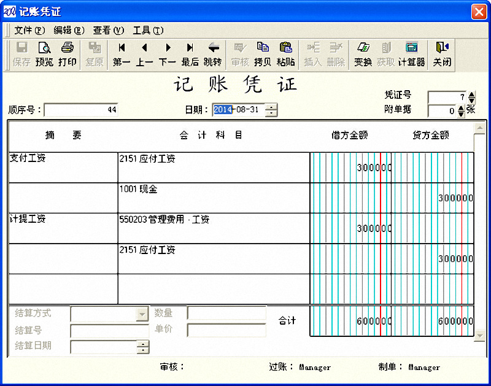Click the 关闭 close toolbar icon
The width and height of the screenshot is (491, 386).
pos(442,55)
